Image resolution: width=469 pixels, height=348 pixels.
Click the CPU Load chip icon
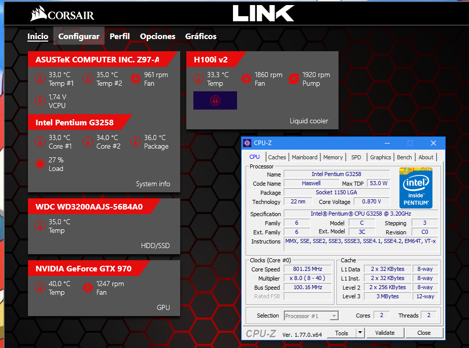40,164
